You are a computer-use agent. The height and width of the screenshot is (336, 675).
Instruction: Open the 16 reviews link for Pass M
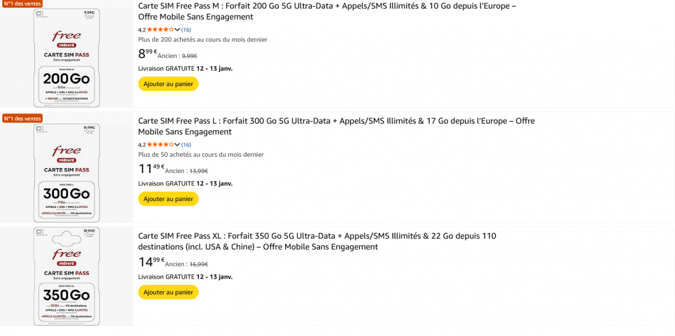pos(186,30)
